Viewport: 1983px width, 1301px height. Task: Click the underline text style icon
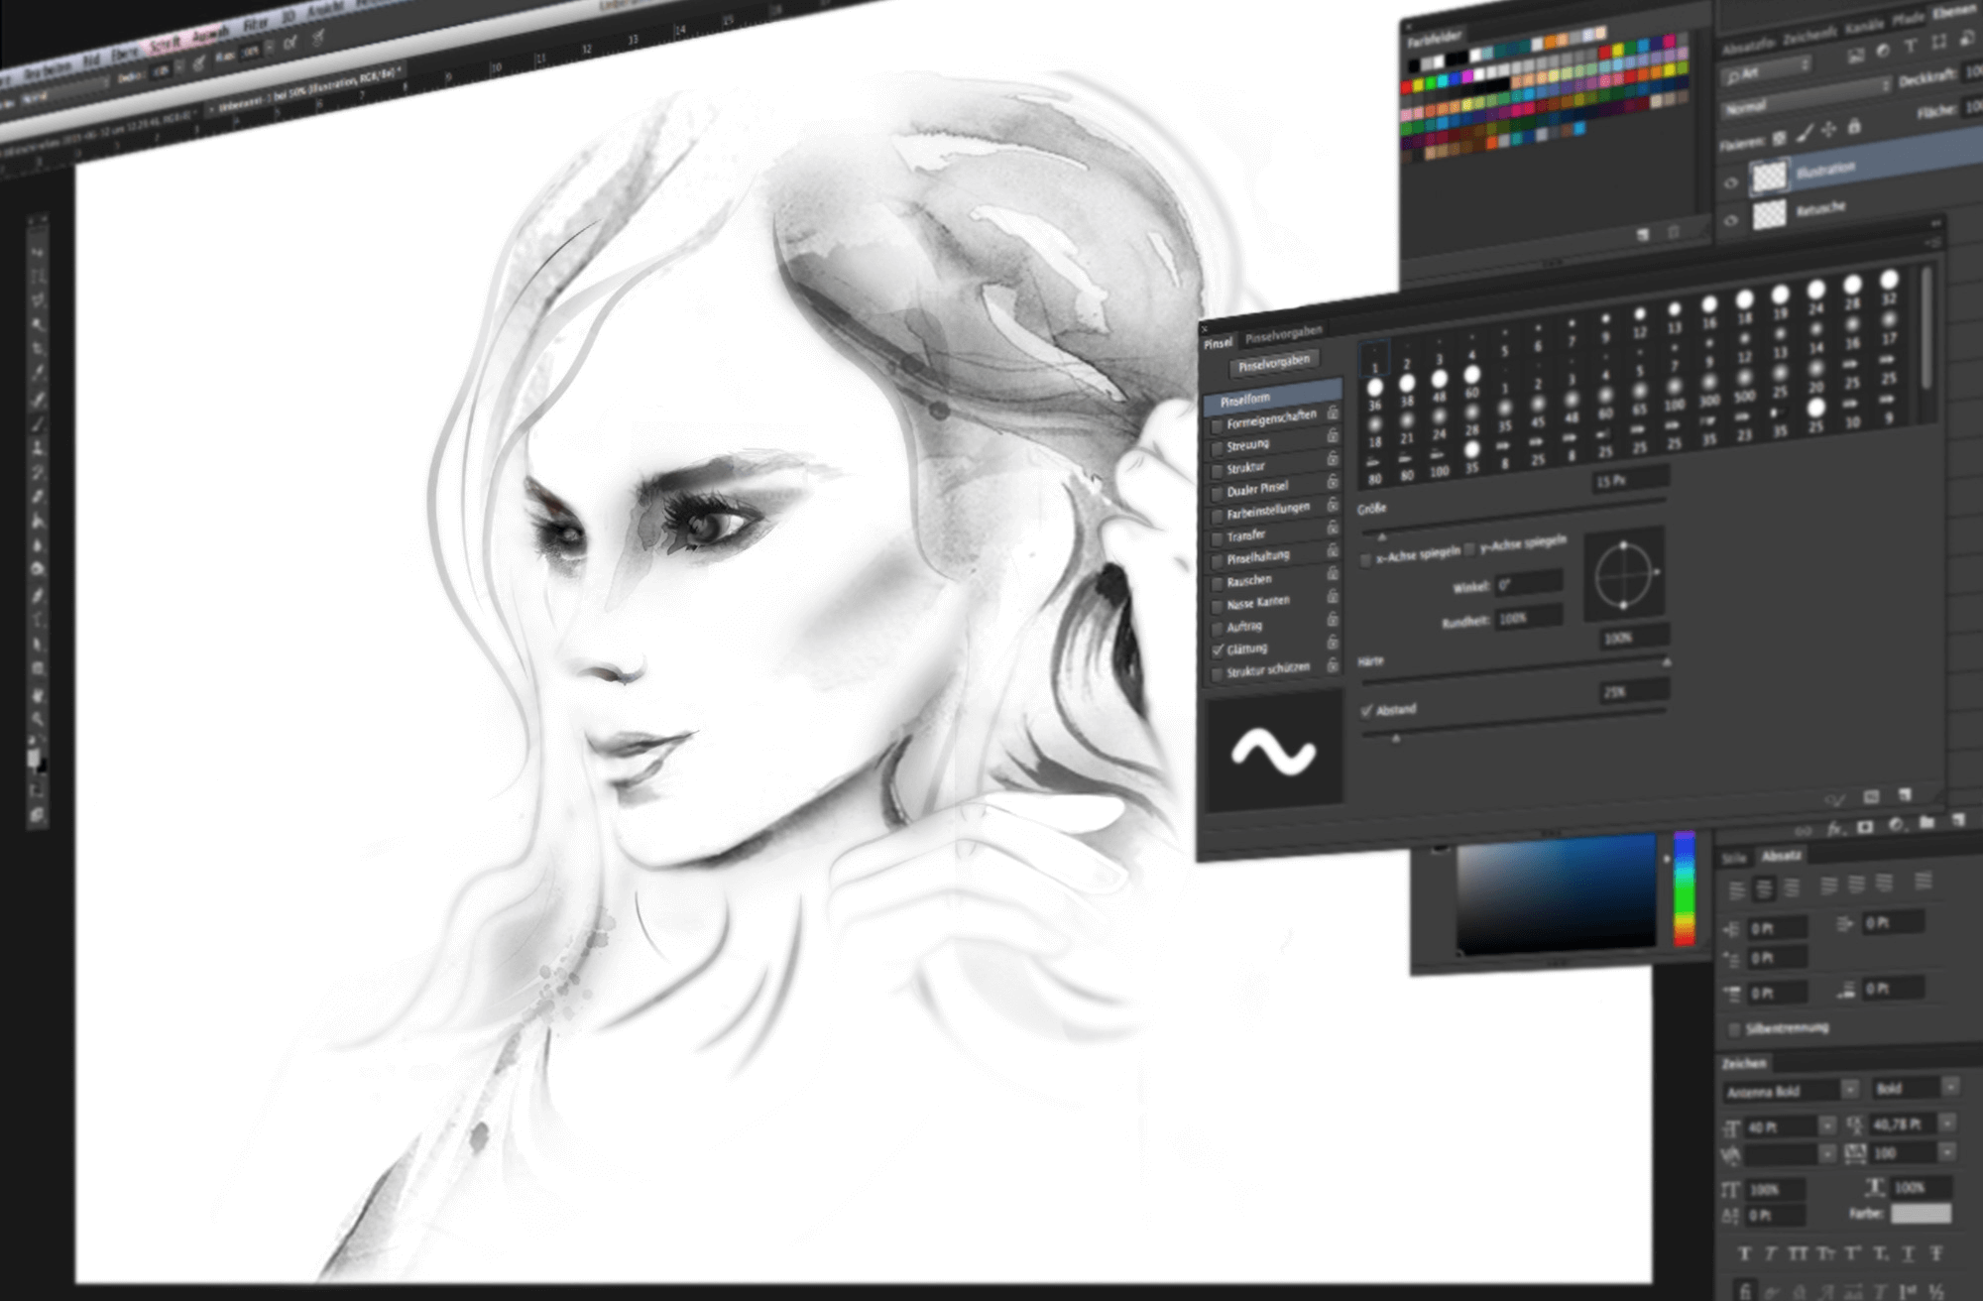click(1909, 1254)
